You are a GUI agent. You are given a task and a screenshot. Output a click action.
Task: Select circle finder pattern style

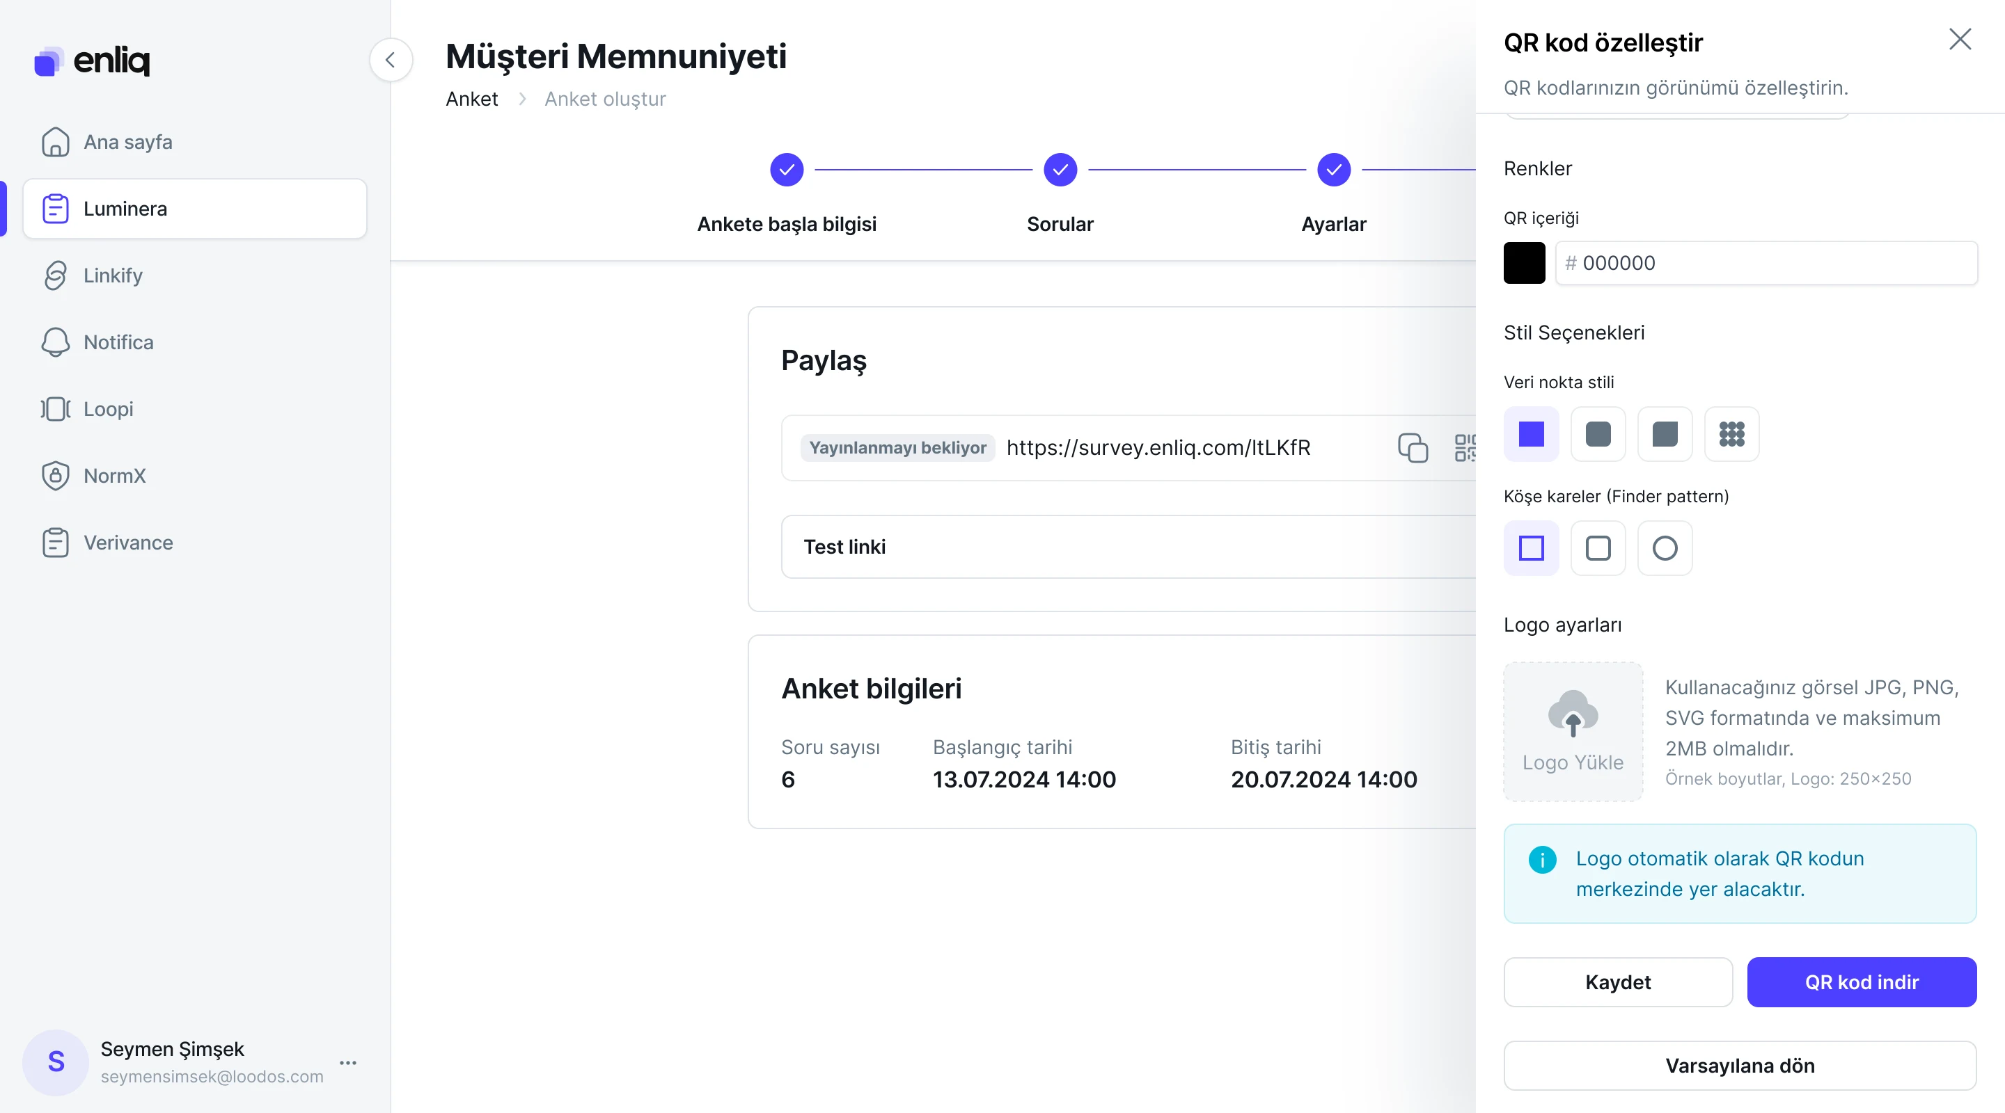(x=1665, y=548)
